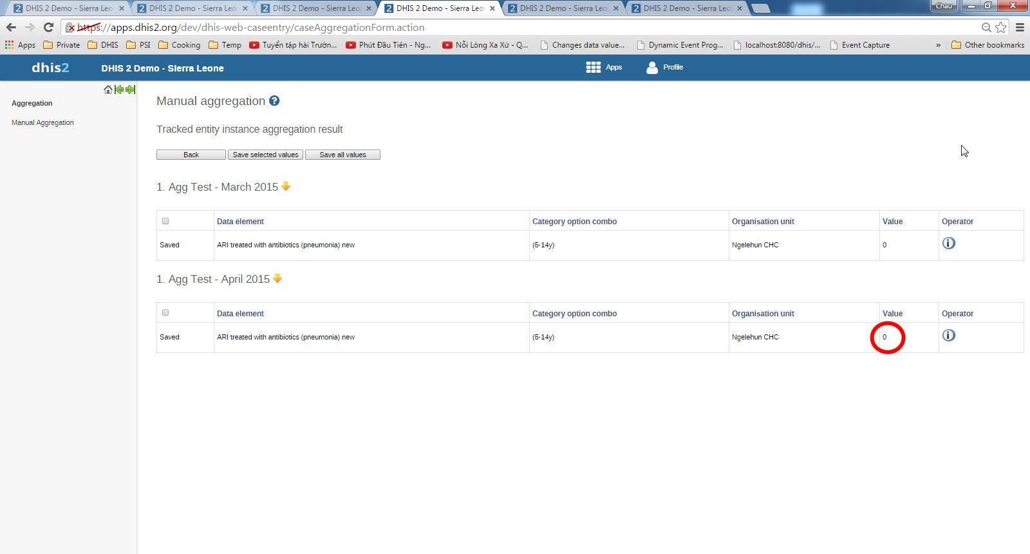Open the Phút Đầu Tiên YouTube bookmark

388,45
